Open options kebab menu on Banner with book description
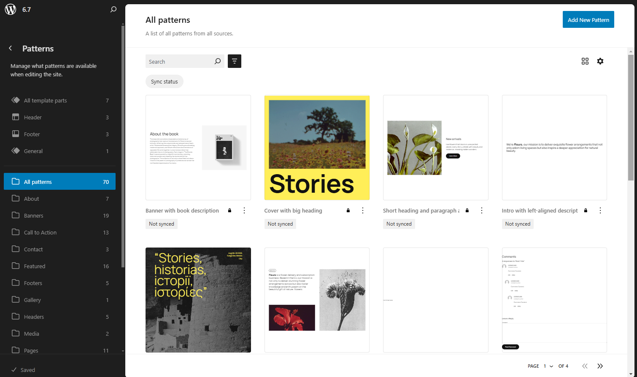The height and width of the screenshot is (377, 637). [x=244, y=210]
